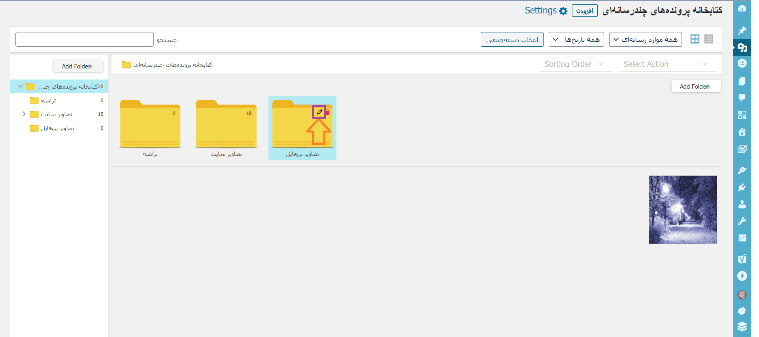Open the همهٔ موارد رسانه‌ای filter dropdown

(645, 40)
